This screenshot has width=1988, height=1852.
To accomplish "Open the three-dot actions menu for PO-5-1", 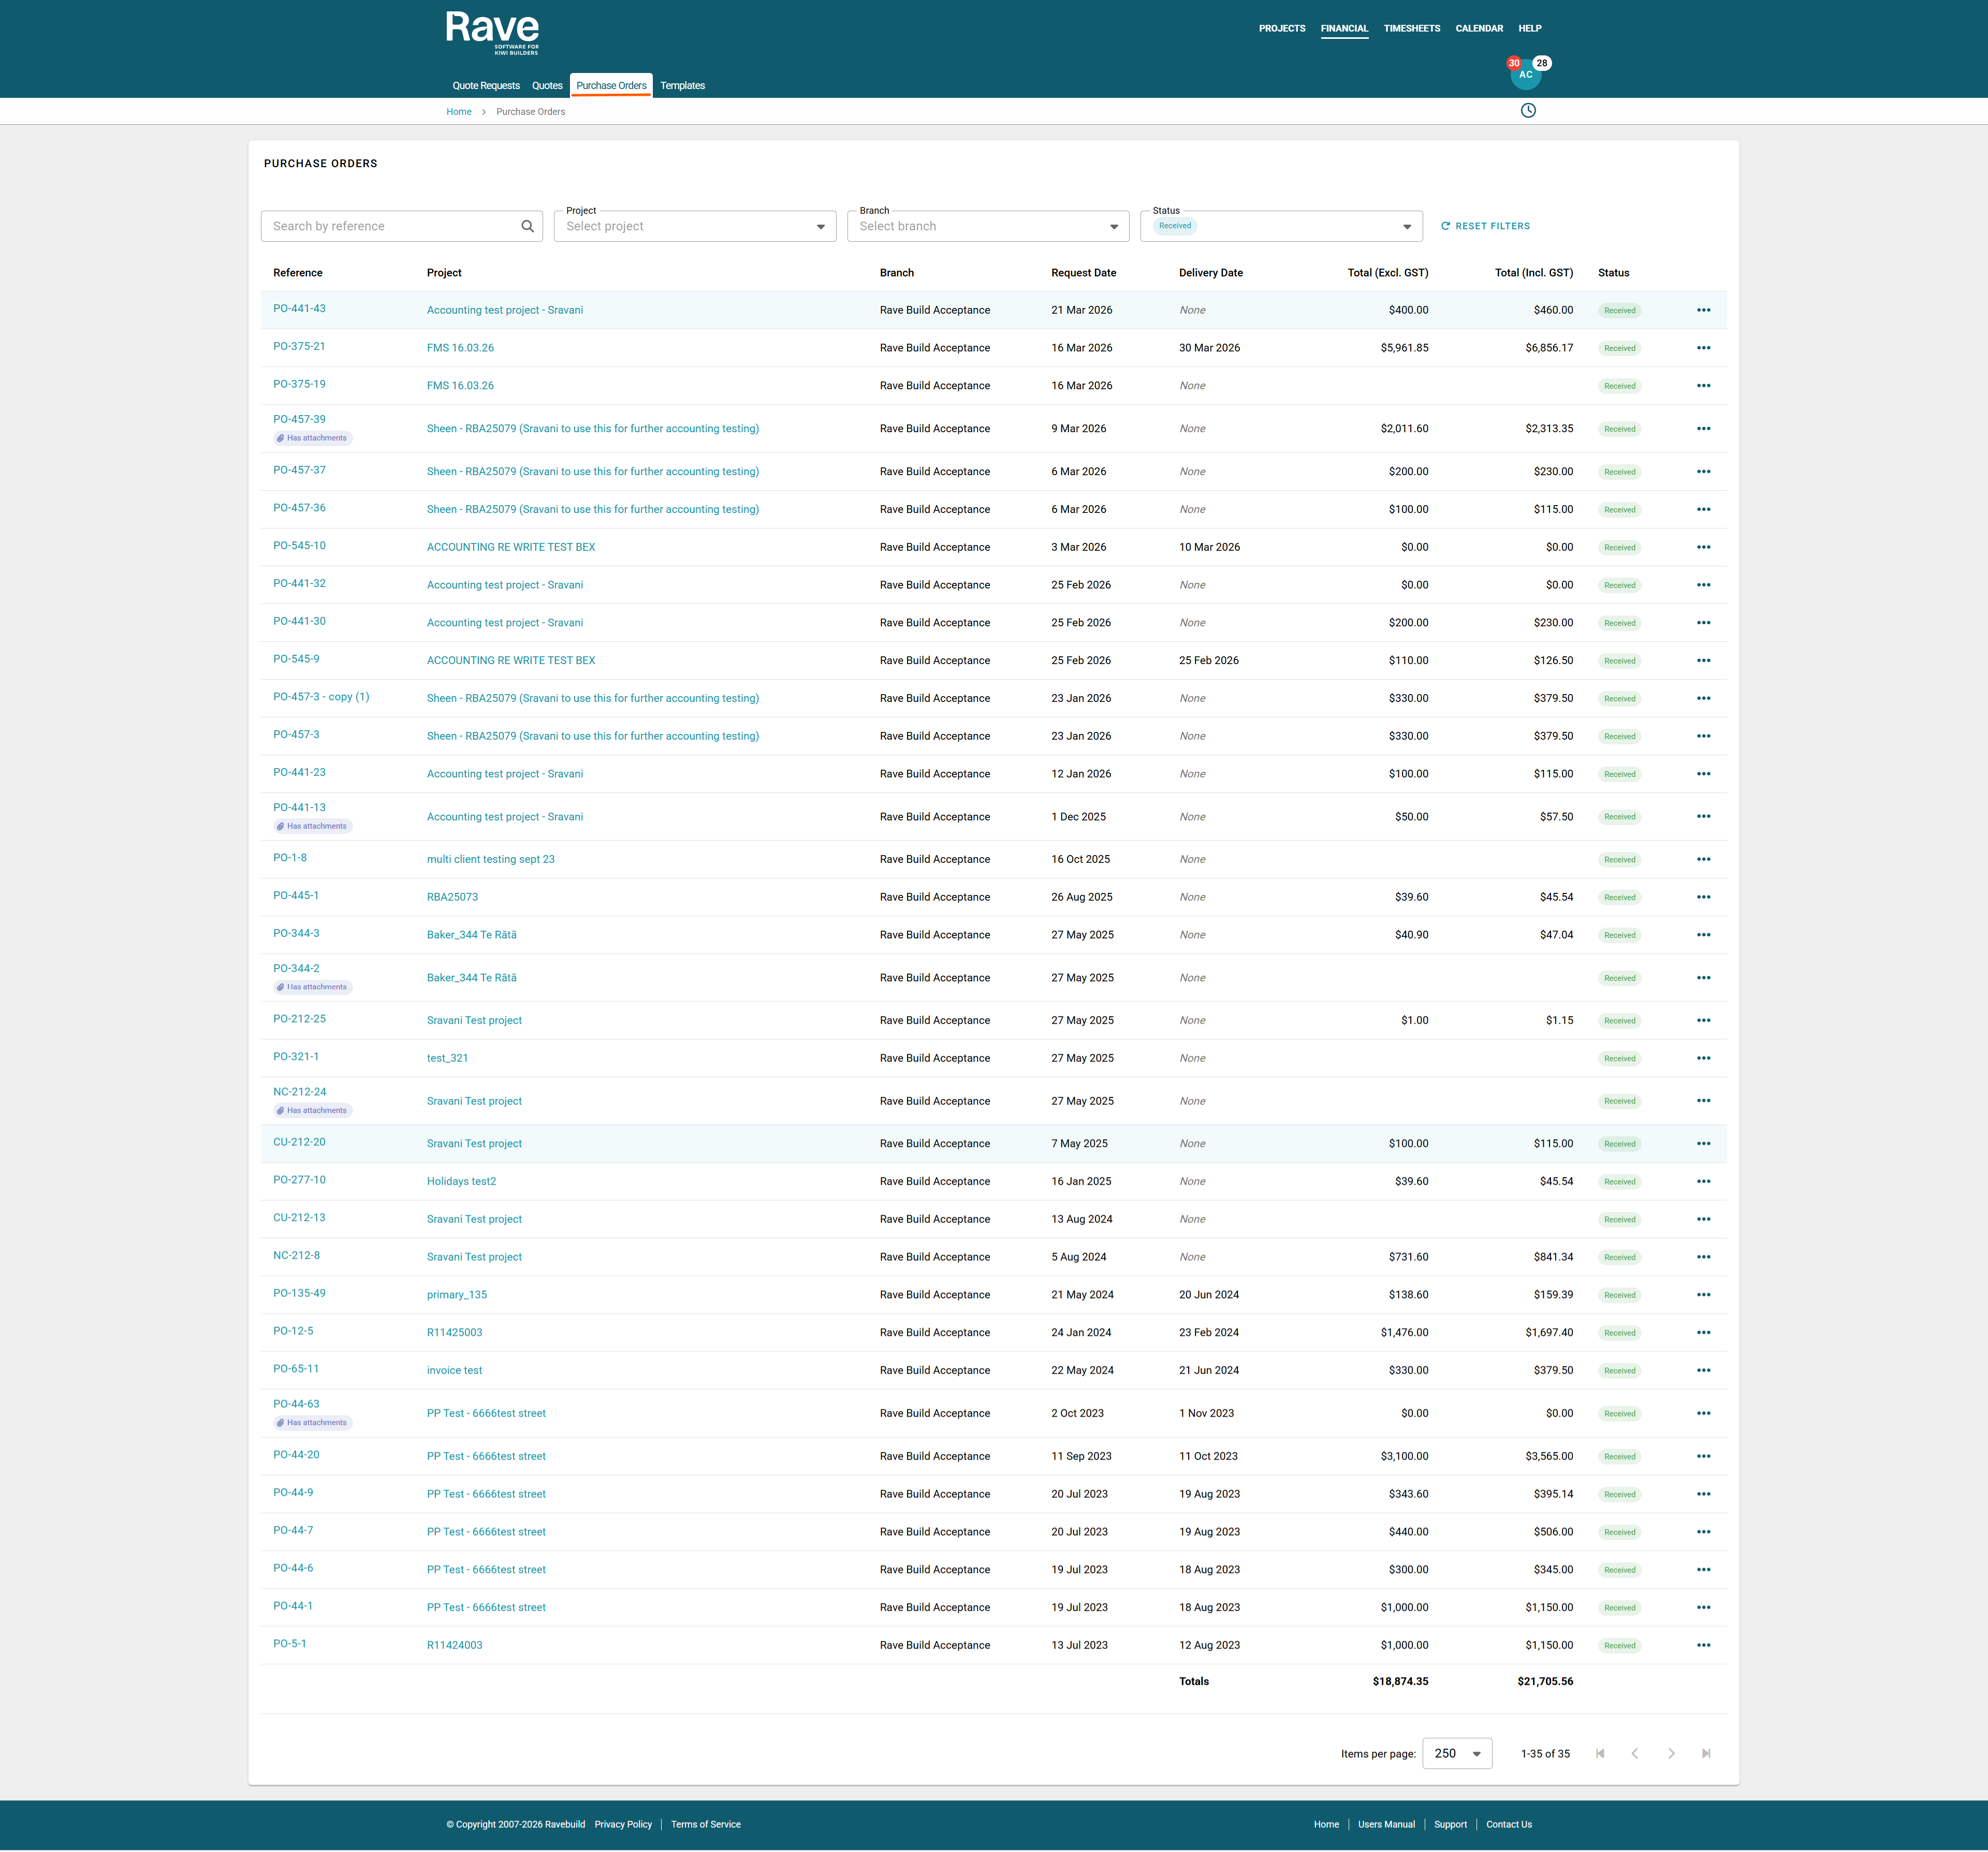I will tap(1703, 1645).
